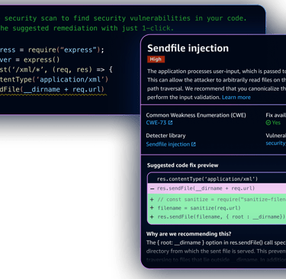The height and width of the screenshot is (279, 286).
Task: Open the CWE-73 link
Action: 156,123
